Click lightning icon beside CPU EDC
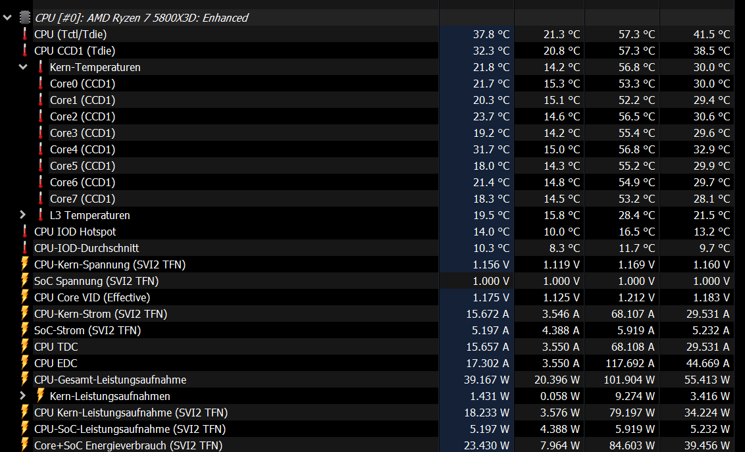This screenshot has width=745, height=452. pyautogui.click(x=25, y=363)
